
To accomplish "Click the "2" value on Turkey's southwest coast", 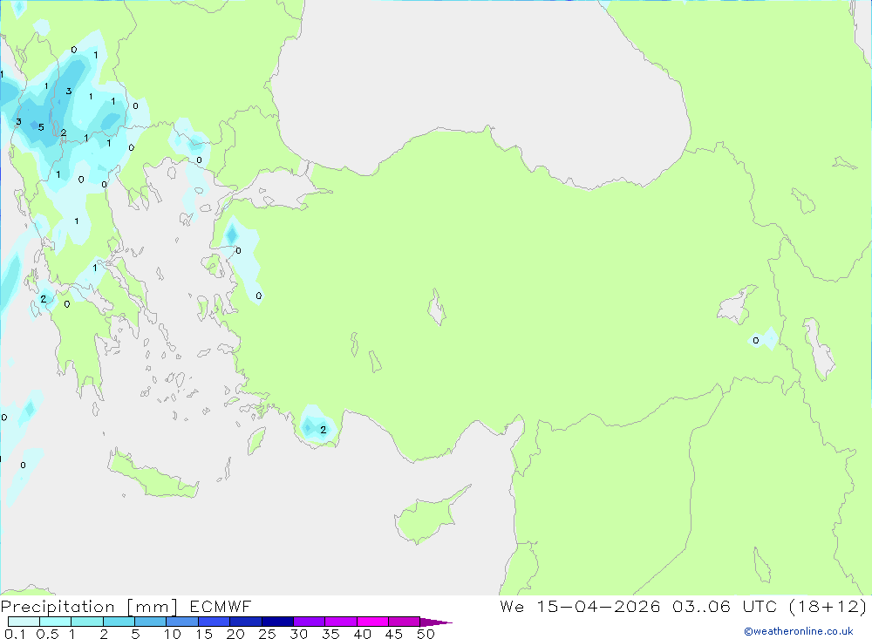I will coord(324,430).
